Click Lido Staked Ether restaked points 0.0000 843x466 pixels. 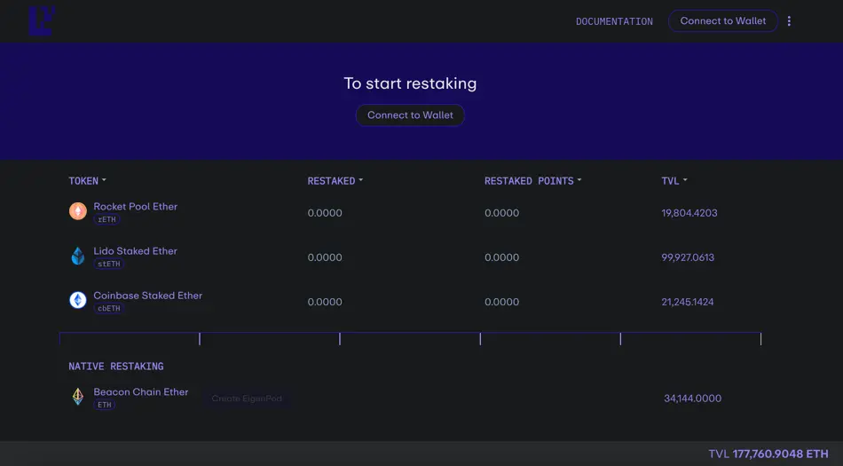(501, 257)
